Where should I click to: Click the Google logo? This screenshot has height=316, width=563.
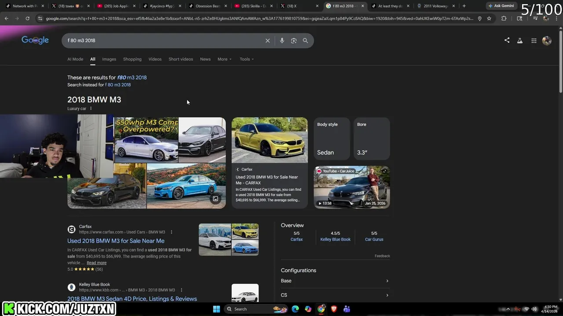[35, 40]
